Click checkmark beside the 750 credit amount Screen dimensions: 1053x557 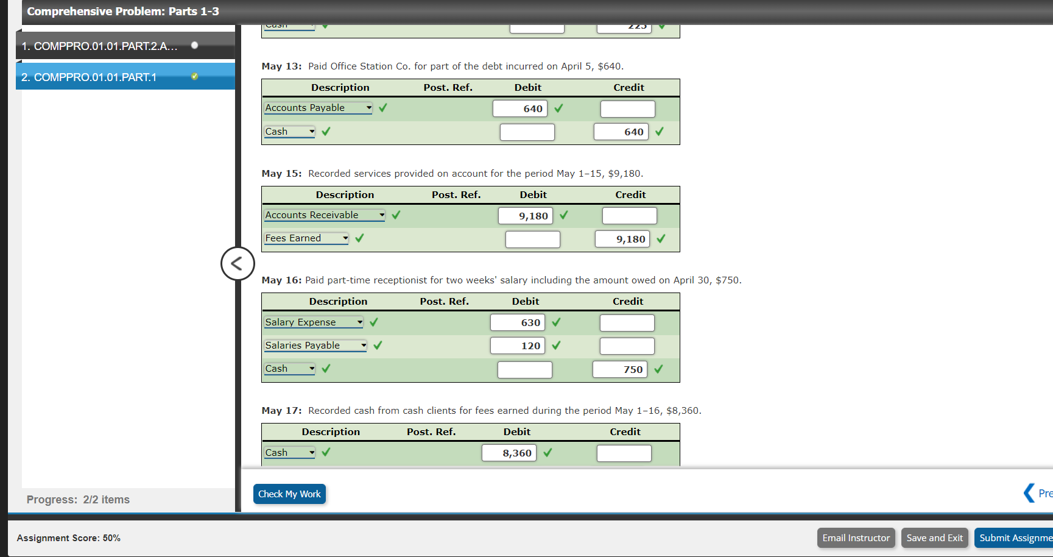[658, 369]
